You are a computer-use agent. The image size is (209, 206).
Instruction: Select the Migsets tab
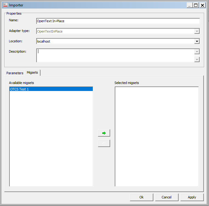[x=33, y=72]
